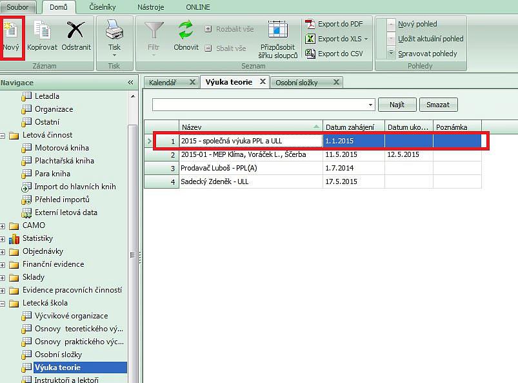Open the Export do XLS dropdown

[x=366, y=39]
